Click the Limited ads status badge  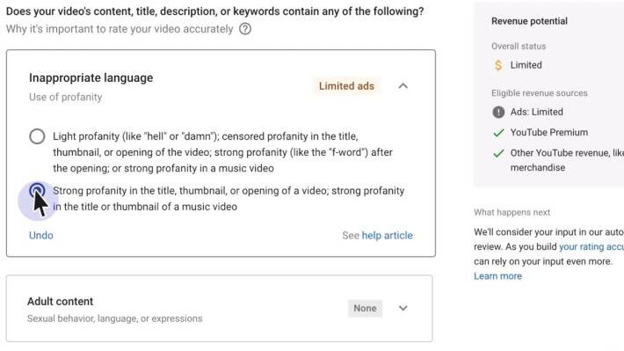tap(346, 86)
